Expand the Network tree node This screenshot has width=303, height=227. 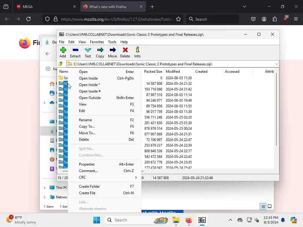45,197
